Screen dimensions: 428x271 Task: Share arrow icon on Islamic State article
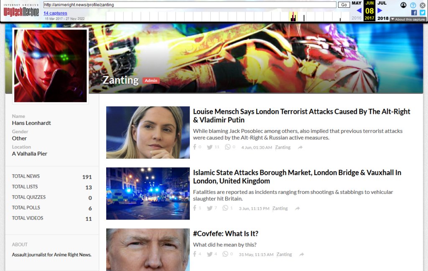point(298,208)
